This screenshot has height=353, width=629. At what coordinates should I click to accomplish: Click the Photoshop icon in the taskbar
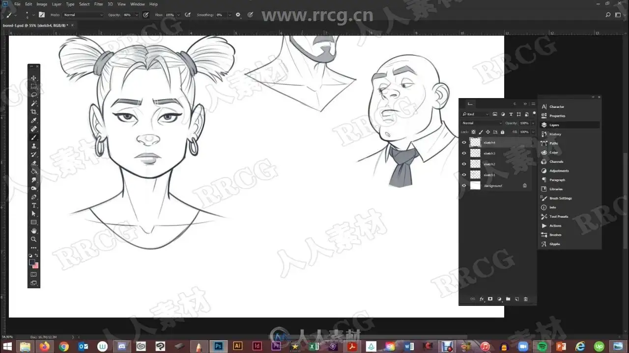219,346
